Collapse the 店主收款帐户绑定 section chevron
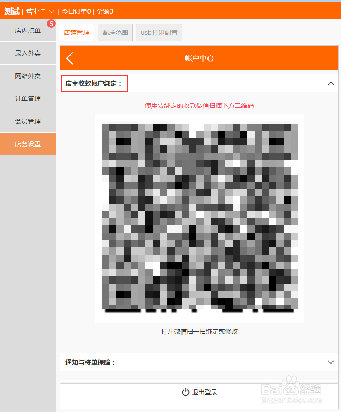The image size is (341, 412). (x=331, y=83)
